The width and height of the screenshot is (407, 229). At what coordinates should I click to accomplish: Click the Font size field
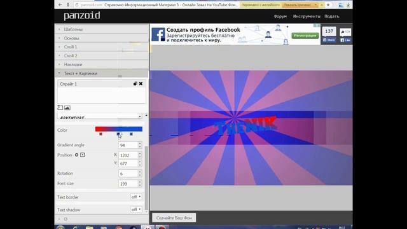(x=128, y=184)
